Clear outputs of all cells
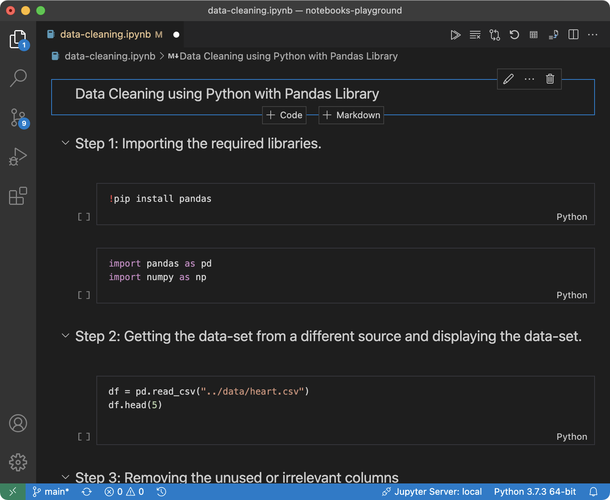 point(475,35)
